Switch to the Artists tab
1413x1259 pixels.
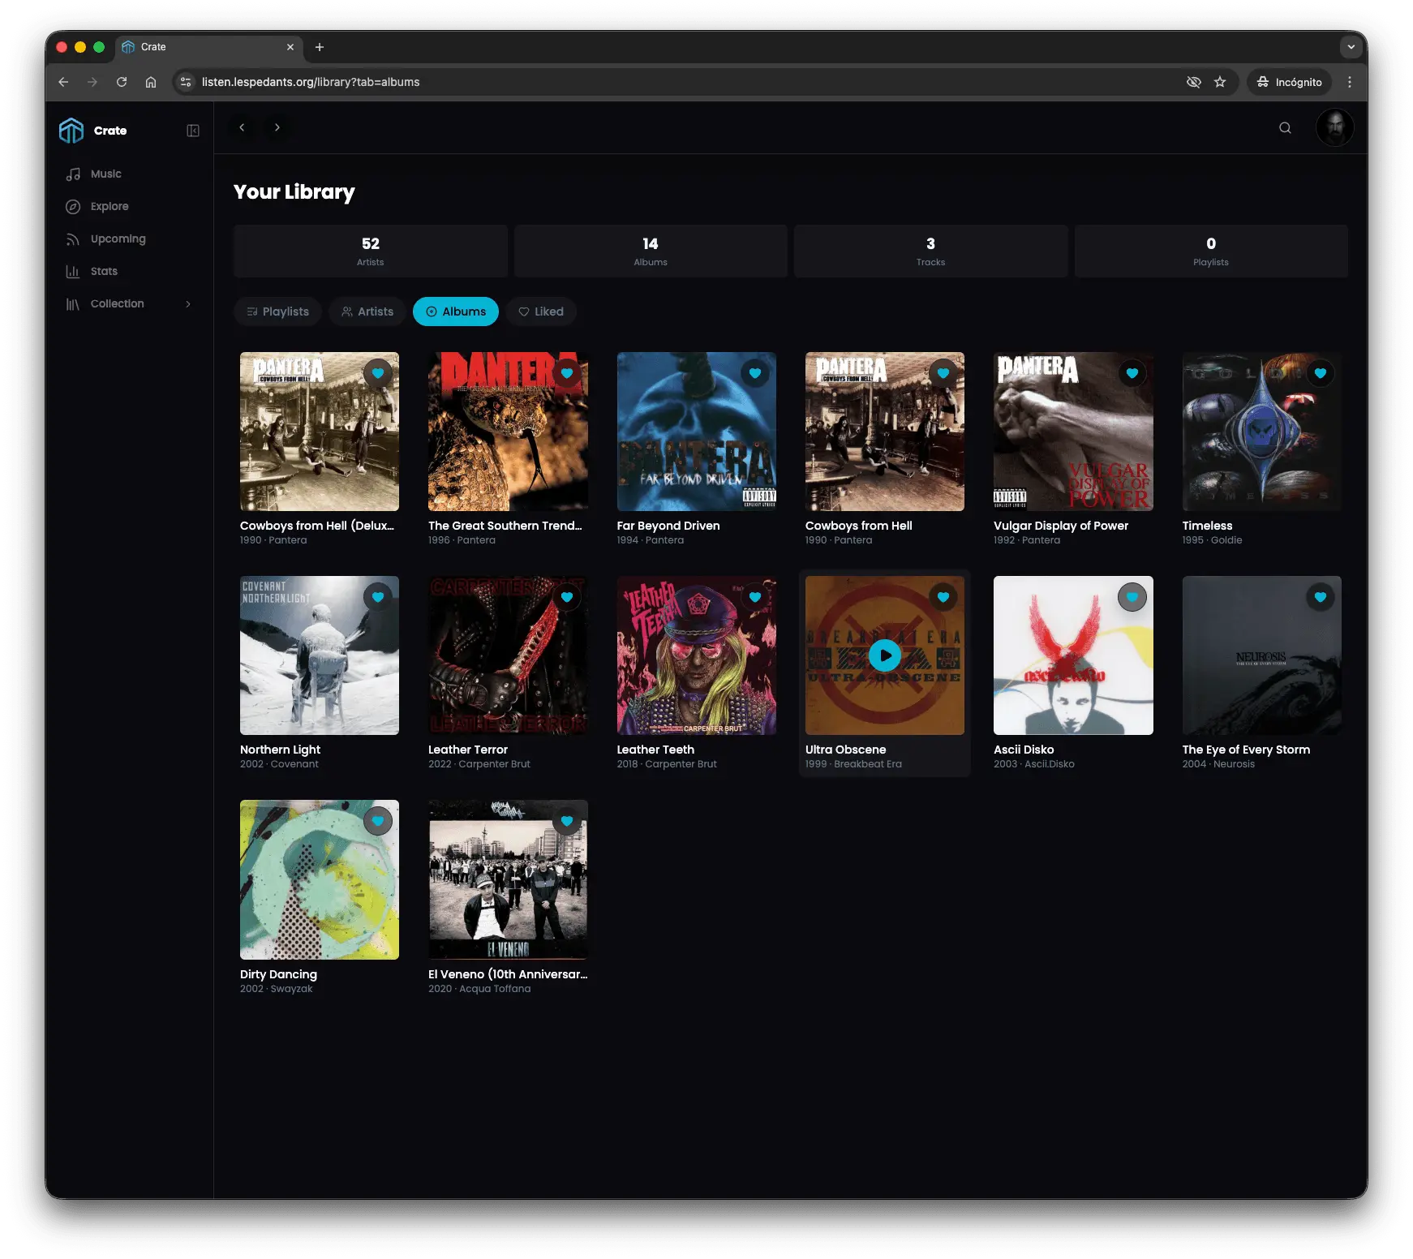click(x=367, y=312)
